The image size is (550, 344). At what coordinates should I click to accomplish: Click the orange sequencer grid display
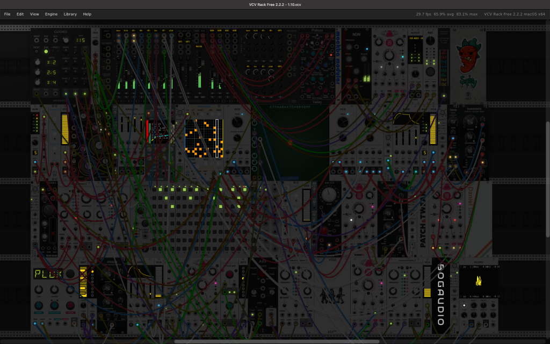204,138
